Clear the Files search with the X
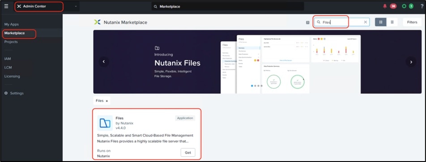Viewport: 426px width, 162px height. 366,22
